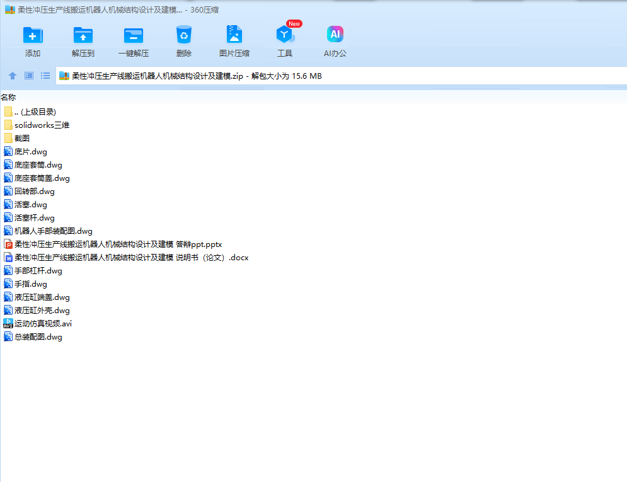The width and height of the screenshot is (627, 482).
Task: Click the PowerPoint icon of 答辩ppt.pptx
Action: pyautogui.click(x=8, y=244)
